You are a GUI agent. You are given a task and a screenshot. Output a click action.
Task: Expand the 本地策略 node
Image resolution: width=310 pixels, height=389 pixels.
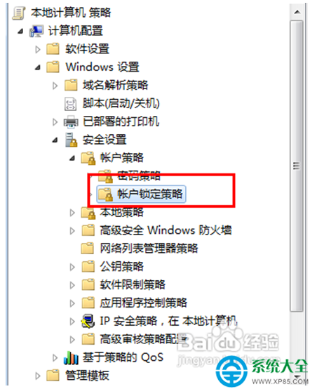pyautogui.click(x=72, y=213)
